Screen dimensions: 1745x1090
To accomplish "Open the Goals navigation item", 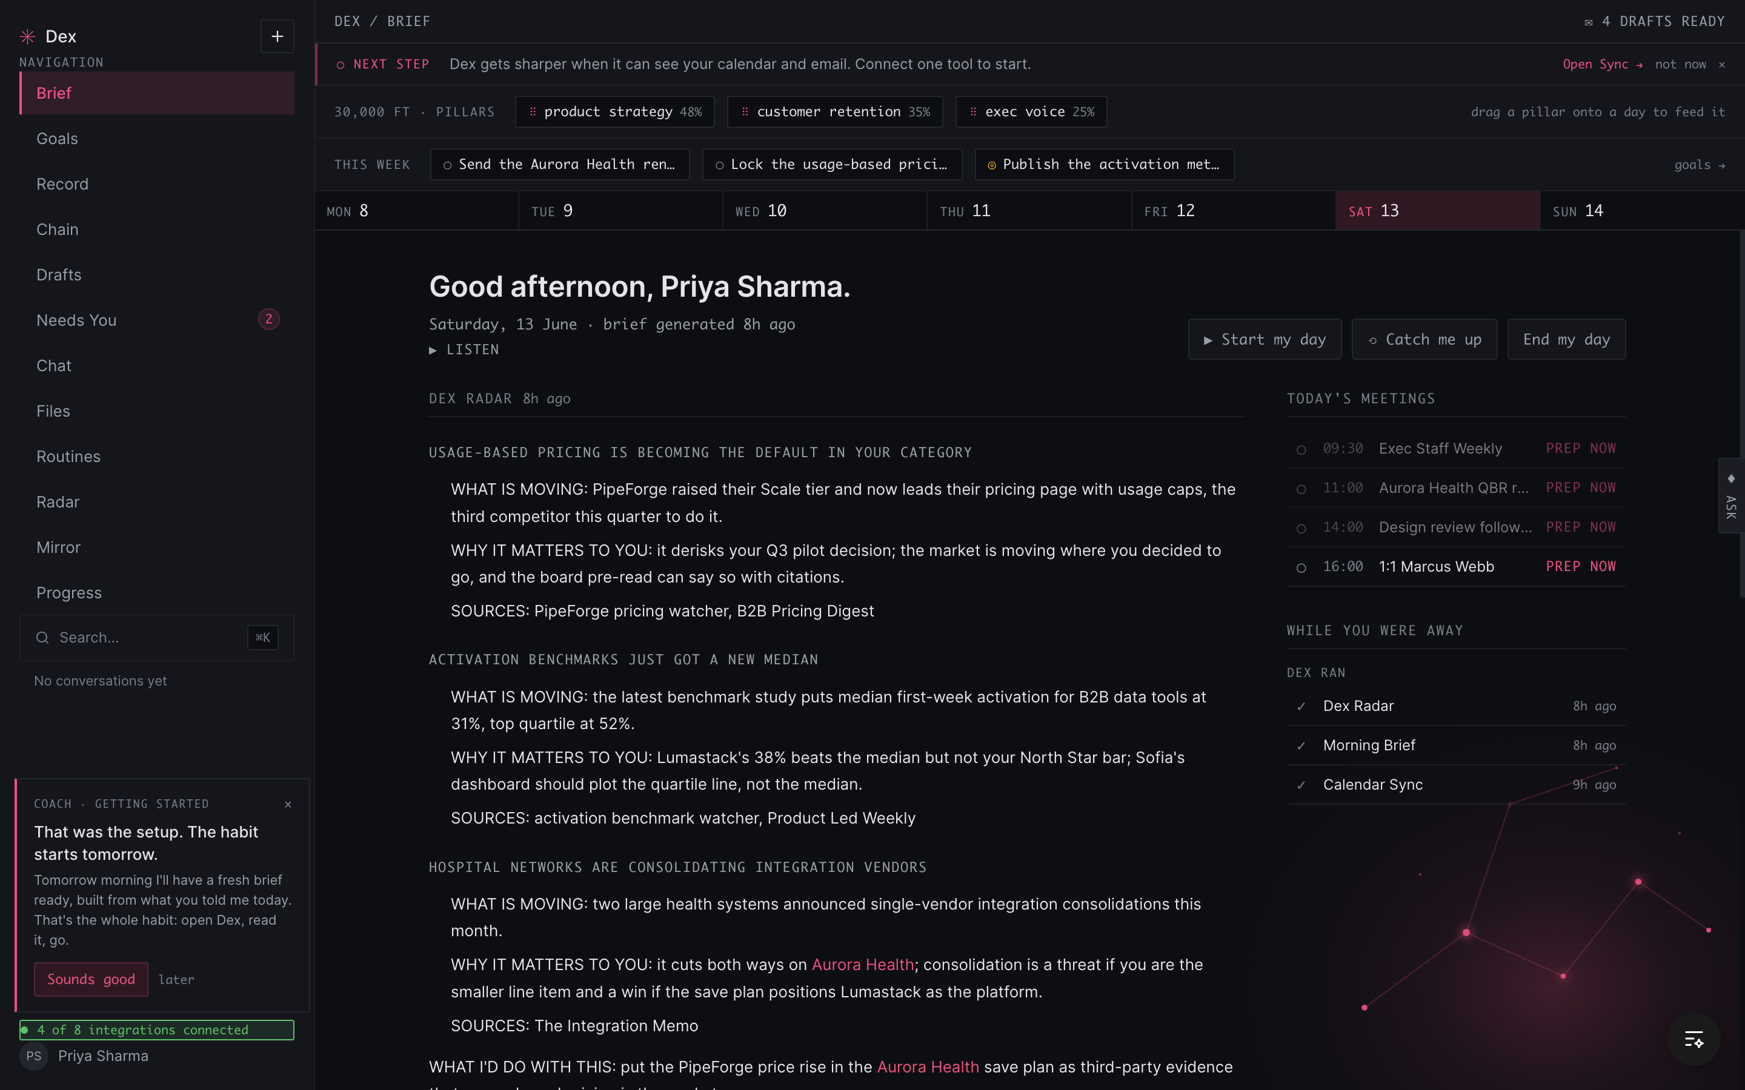I will click(156, 139).
